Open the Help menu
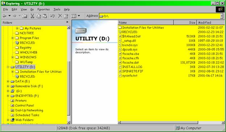Image resolution: width=226 pixels, height=132 pixels. (67, 9)
